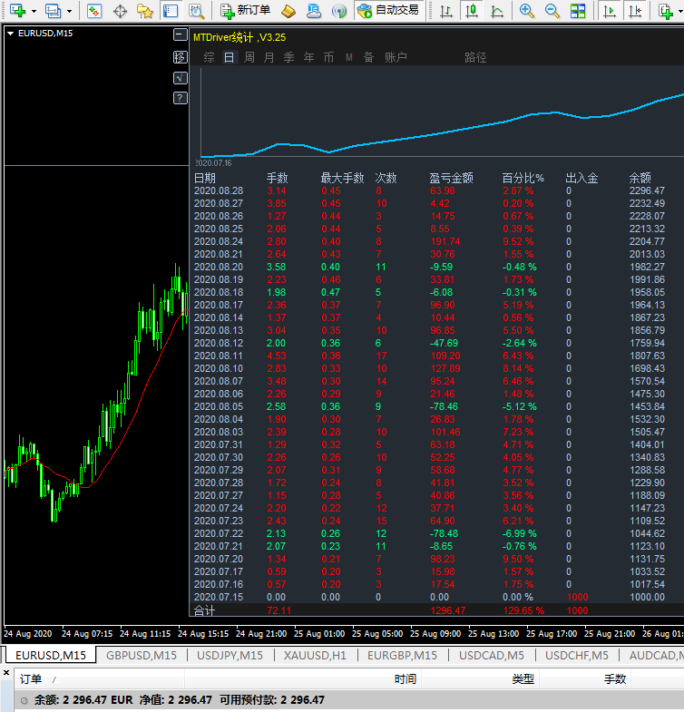Click the green signals icon
This screenshot has width=684, height=712.
[338, 11]
